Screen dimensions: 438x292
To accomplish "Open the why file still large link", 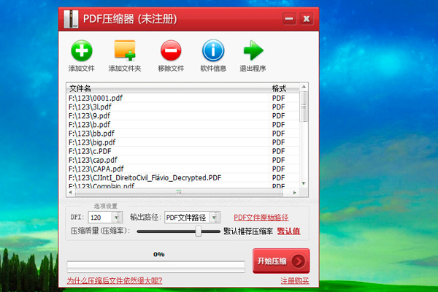I will 115,280.
